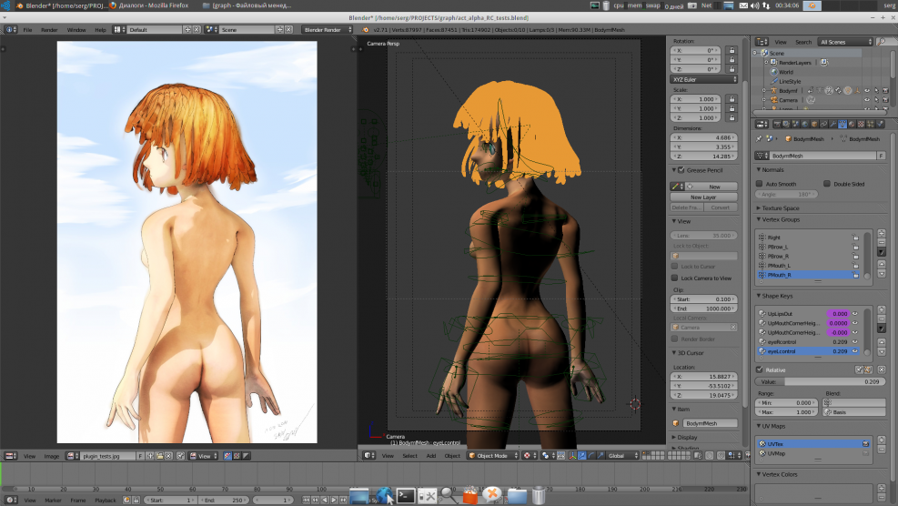Enable the Lock to Cursor checkbox

pyautogui.click(x=675, y=267)
